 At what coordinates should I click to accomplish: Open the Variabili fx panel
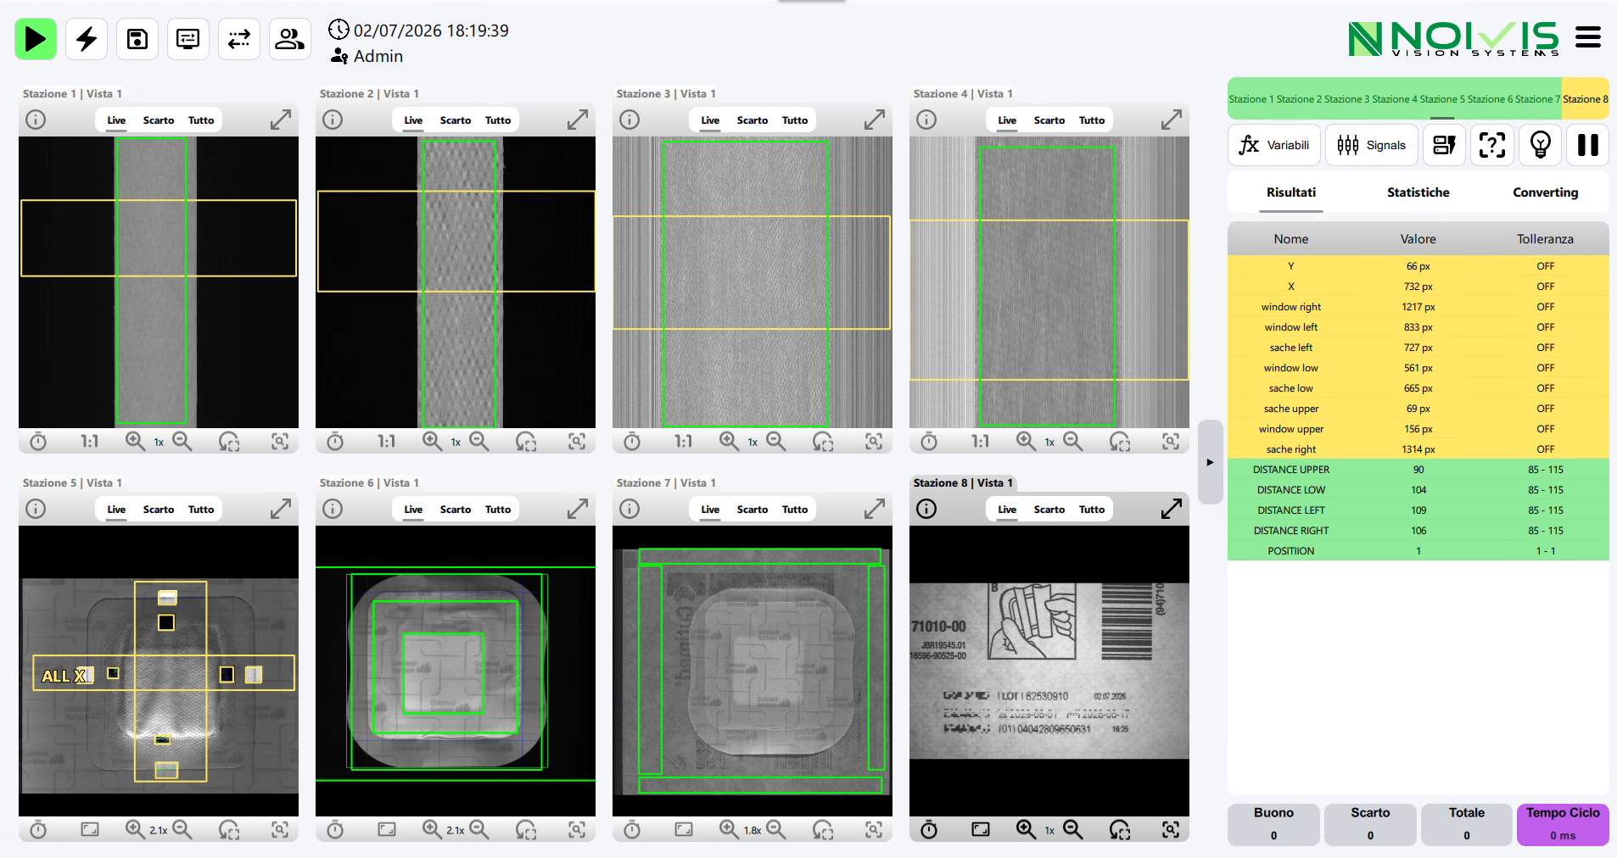pos(1274,145)
